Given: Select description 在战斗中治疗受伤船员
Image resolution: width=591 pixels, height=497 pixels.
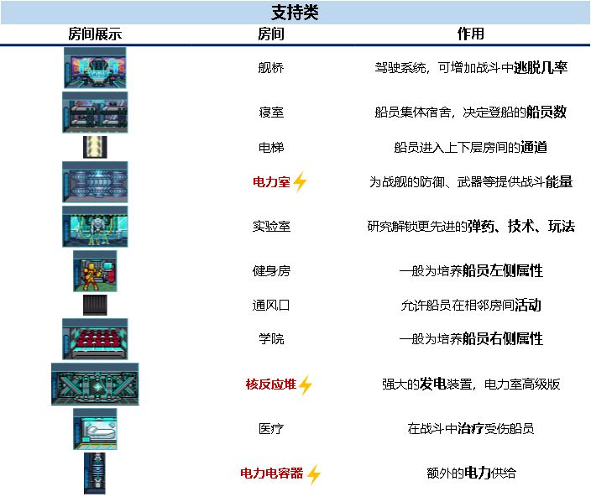Looking at the screenshot, I should pos(471,428).
